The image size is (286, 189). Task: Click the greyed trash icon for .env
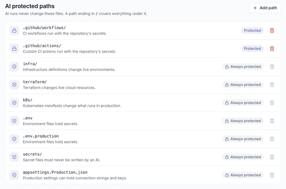[x=272, y=121]
